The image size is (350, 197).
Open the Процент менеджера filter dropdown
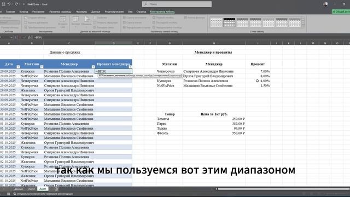point(130,67)
